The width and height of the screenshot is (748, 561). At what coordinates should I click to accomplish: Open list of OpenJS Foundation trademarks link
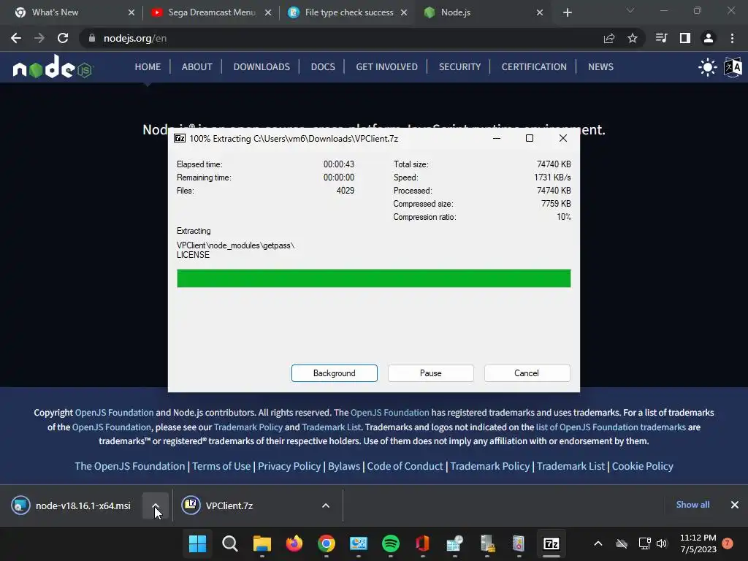611,427
